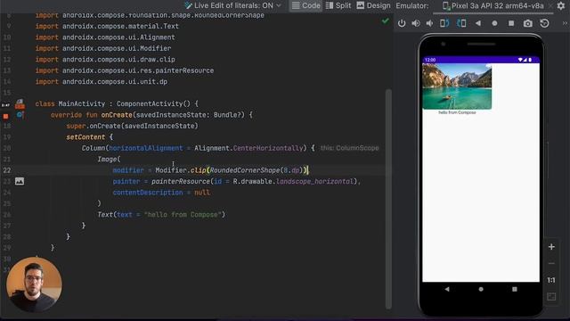Screen dimensions: 570x321
Task: Click 'landscape_horizontal' drawable reference
Action: click(x=314, y=181)
